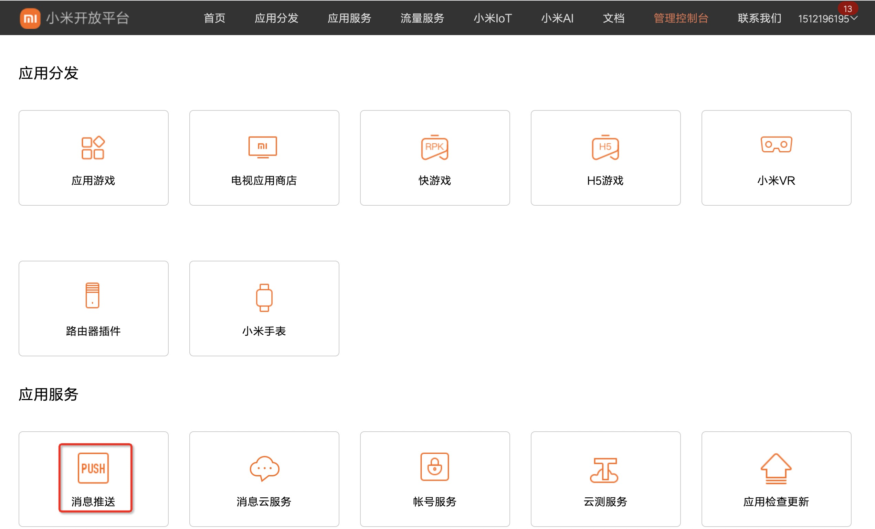Viewport: 875px width, 529px height.
Task: Open the 云测服务 cloud test icon
Action: 604,470
